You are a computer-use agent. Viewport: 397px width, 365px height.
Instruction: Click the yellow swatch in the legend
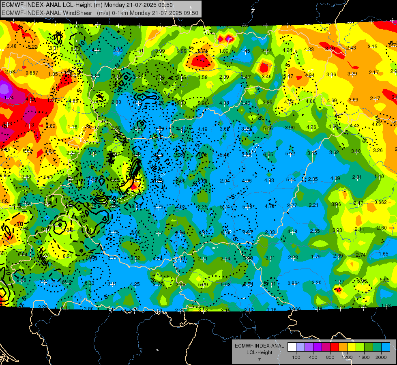[x=352, y=347]
